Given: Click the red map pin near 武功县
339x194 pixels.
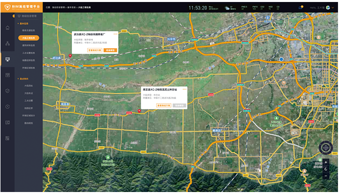Looking at the screenshot, I should pos(70,56).
